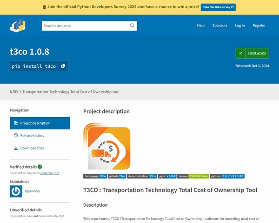
Task: Click the Unverified details heading
Action: pyautogui.click(x=26, y=210)
